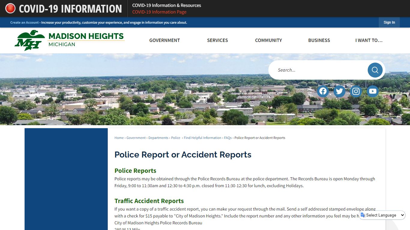410x230 pixels.
Task: Open the I Want To... menu
Action: 369,40
